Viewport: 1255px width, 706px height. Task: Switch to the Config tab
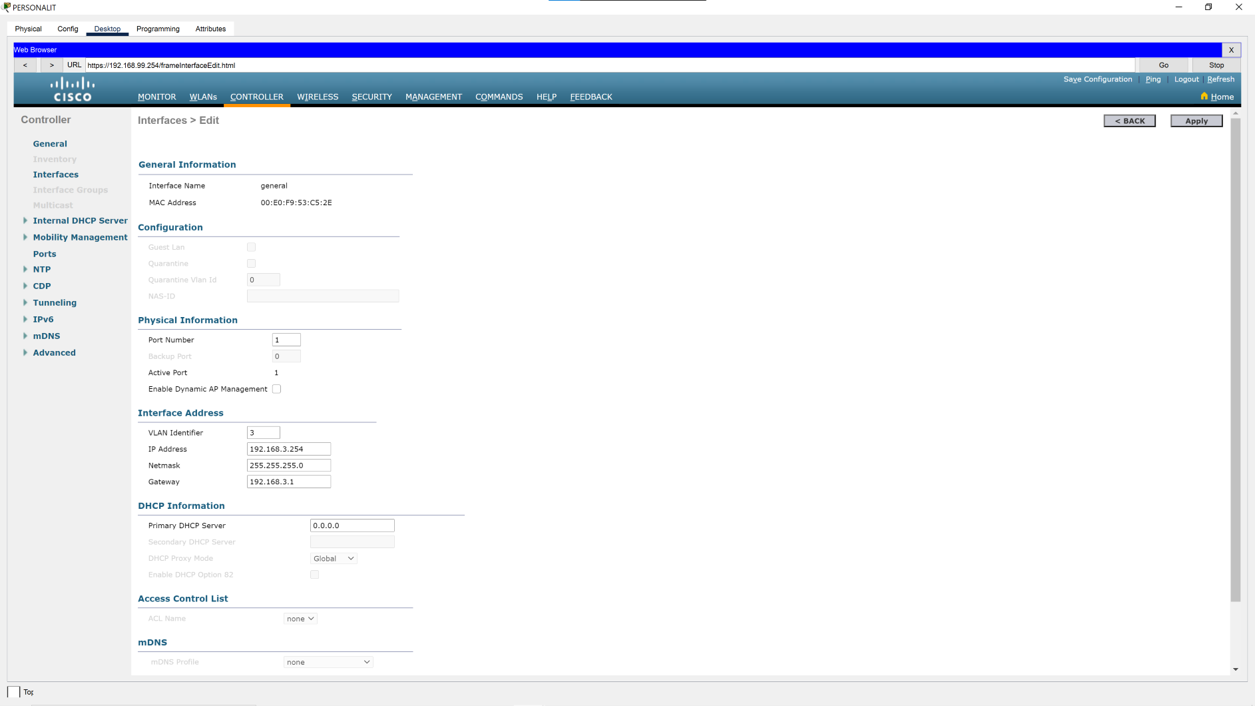(x=67, y=29)
